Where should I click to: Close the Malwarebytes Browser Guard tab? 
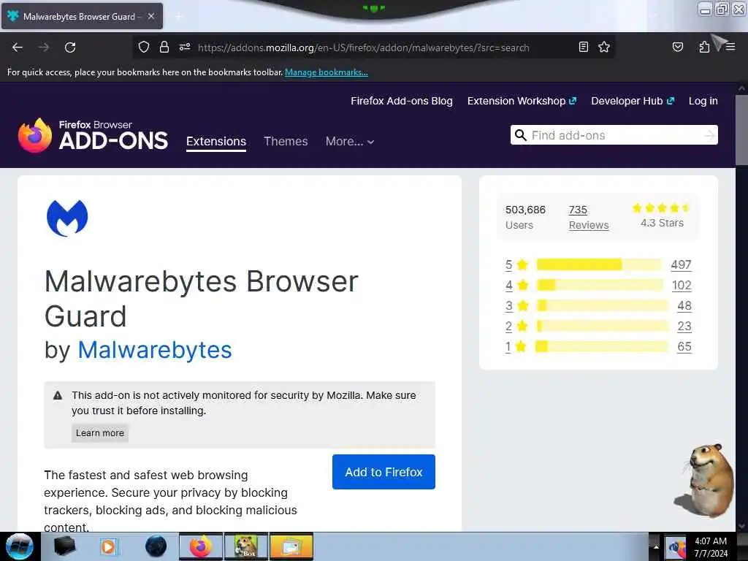pyautogui.click(x=150, y=16)
